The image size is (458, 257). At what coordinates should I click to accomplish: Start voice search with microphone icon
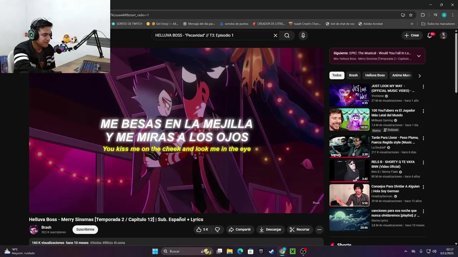303,35
